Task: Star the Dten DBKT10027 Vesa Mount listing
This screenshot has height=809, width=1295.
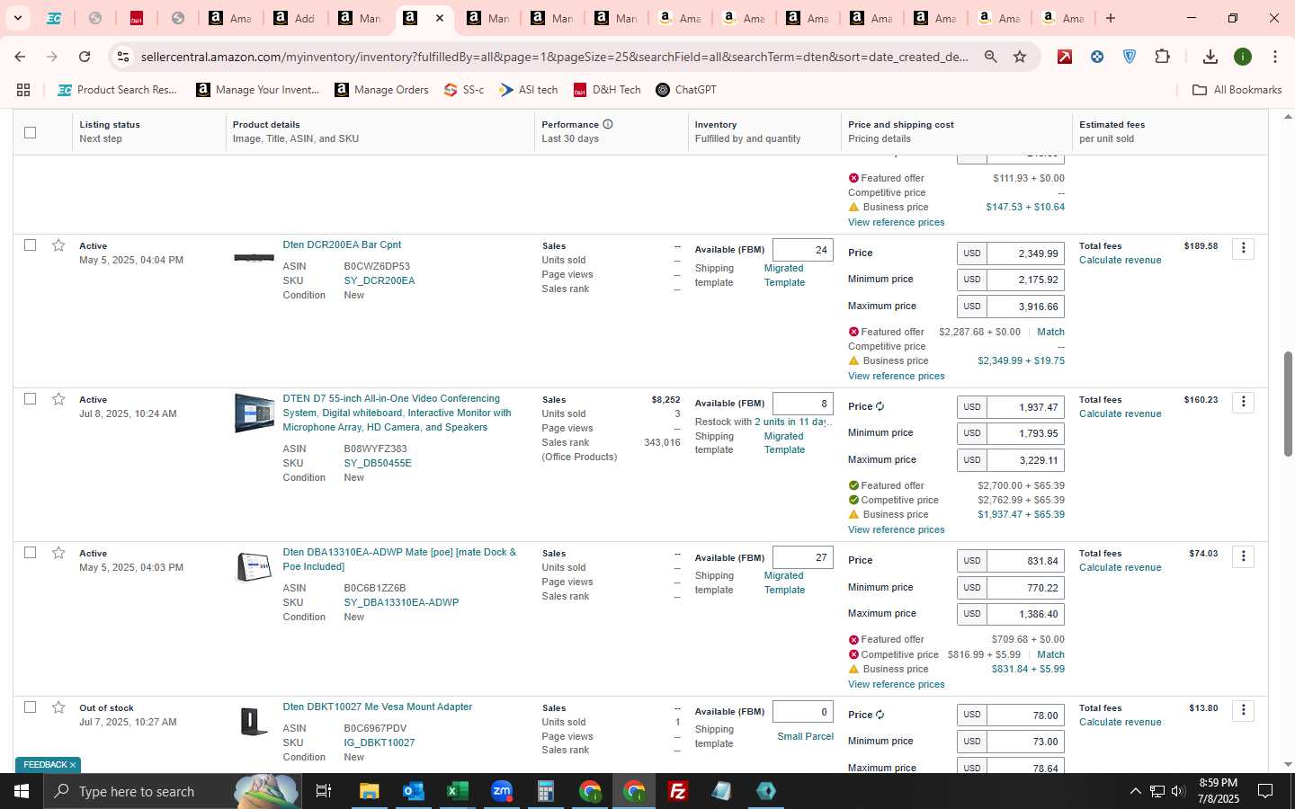Action: point(58,707)
